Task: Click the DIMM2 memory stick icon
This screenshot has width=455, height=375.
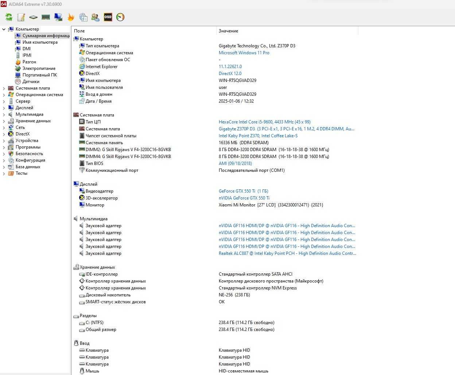Action: click(82, 150)
